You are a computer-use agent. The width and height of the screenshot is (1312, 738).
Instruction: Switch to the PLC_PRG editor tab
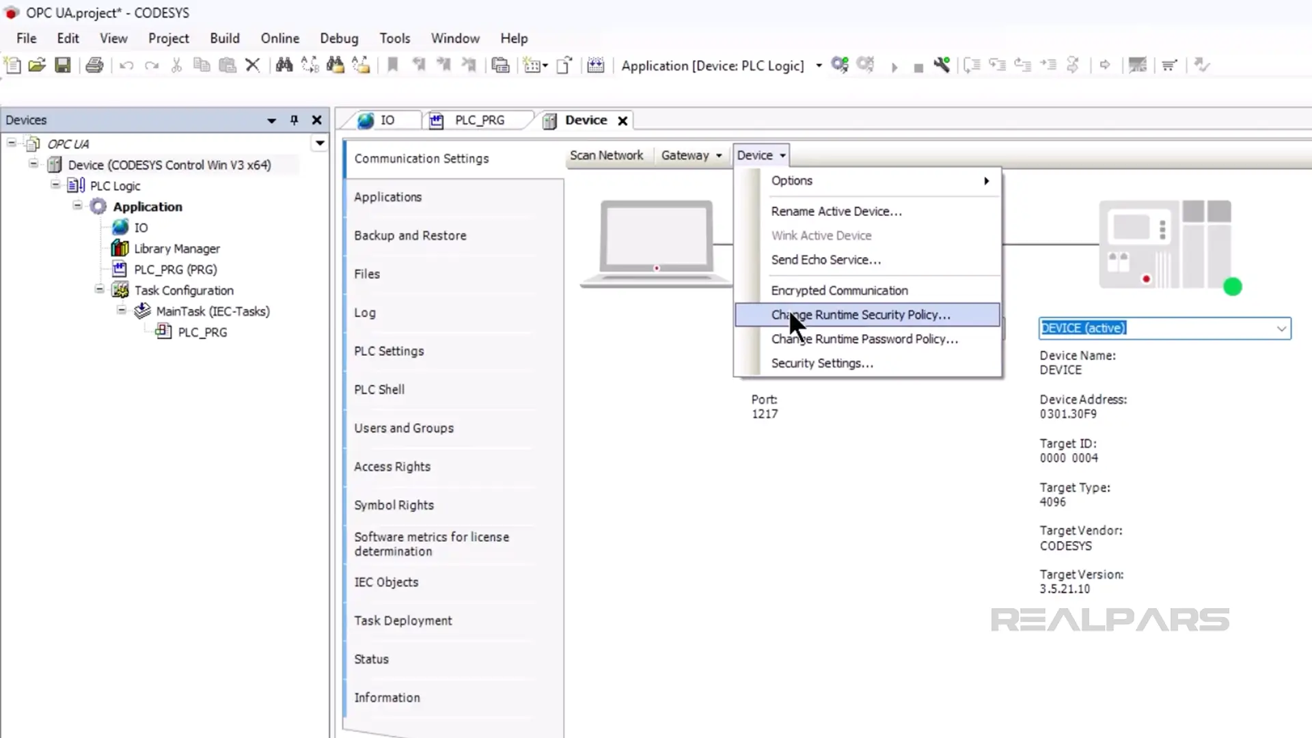(479, 120)
